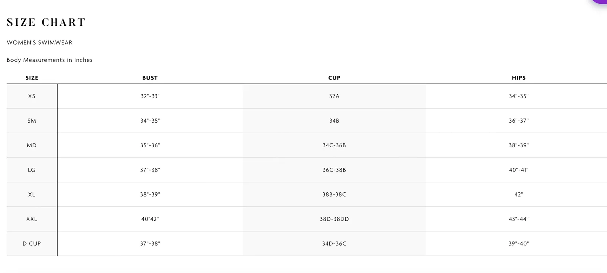Click the HIPS column header
Screen dimensions: 607x273
click(x=519, y=78)
